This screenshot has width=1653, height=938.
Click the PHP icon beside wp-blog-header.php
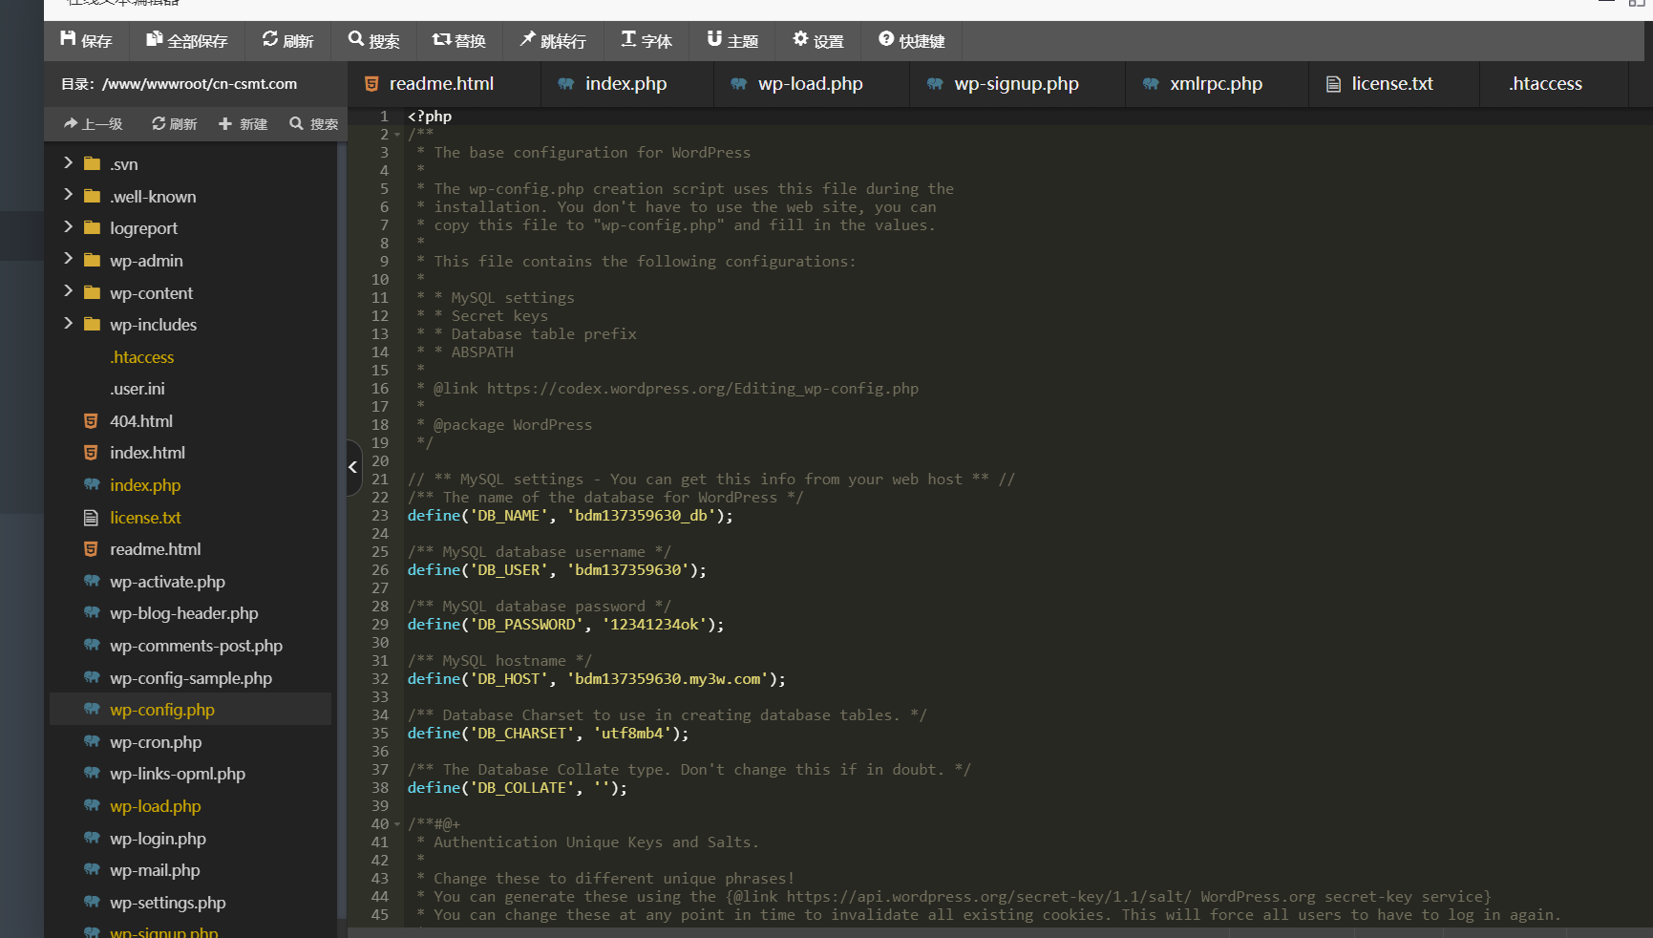pos(92,612)
